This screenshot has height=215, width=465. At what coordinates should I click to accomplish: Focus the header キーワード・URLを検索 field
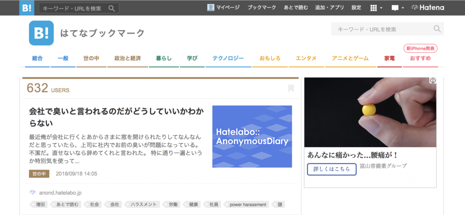pos(381,29)
